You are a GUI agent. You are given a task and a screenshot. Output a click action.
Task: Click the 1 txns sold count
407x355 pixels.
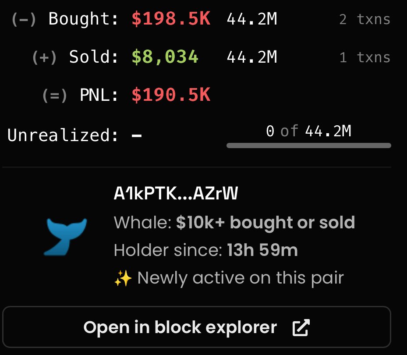tap(365, 57)
